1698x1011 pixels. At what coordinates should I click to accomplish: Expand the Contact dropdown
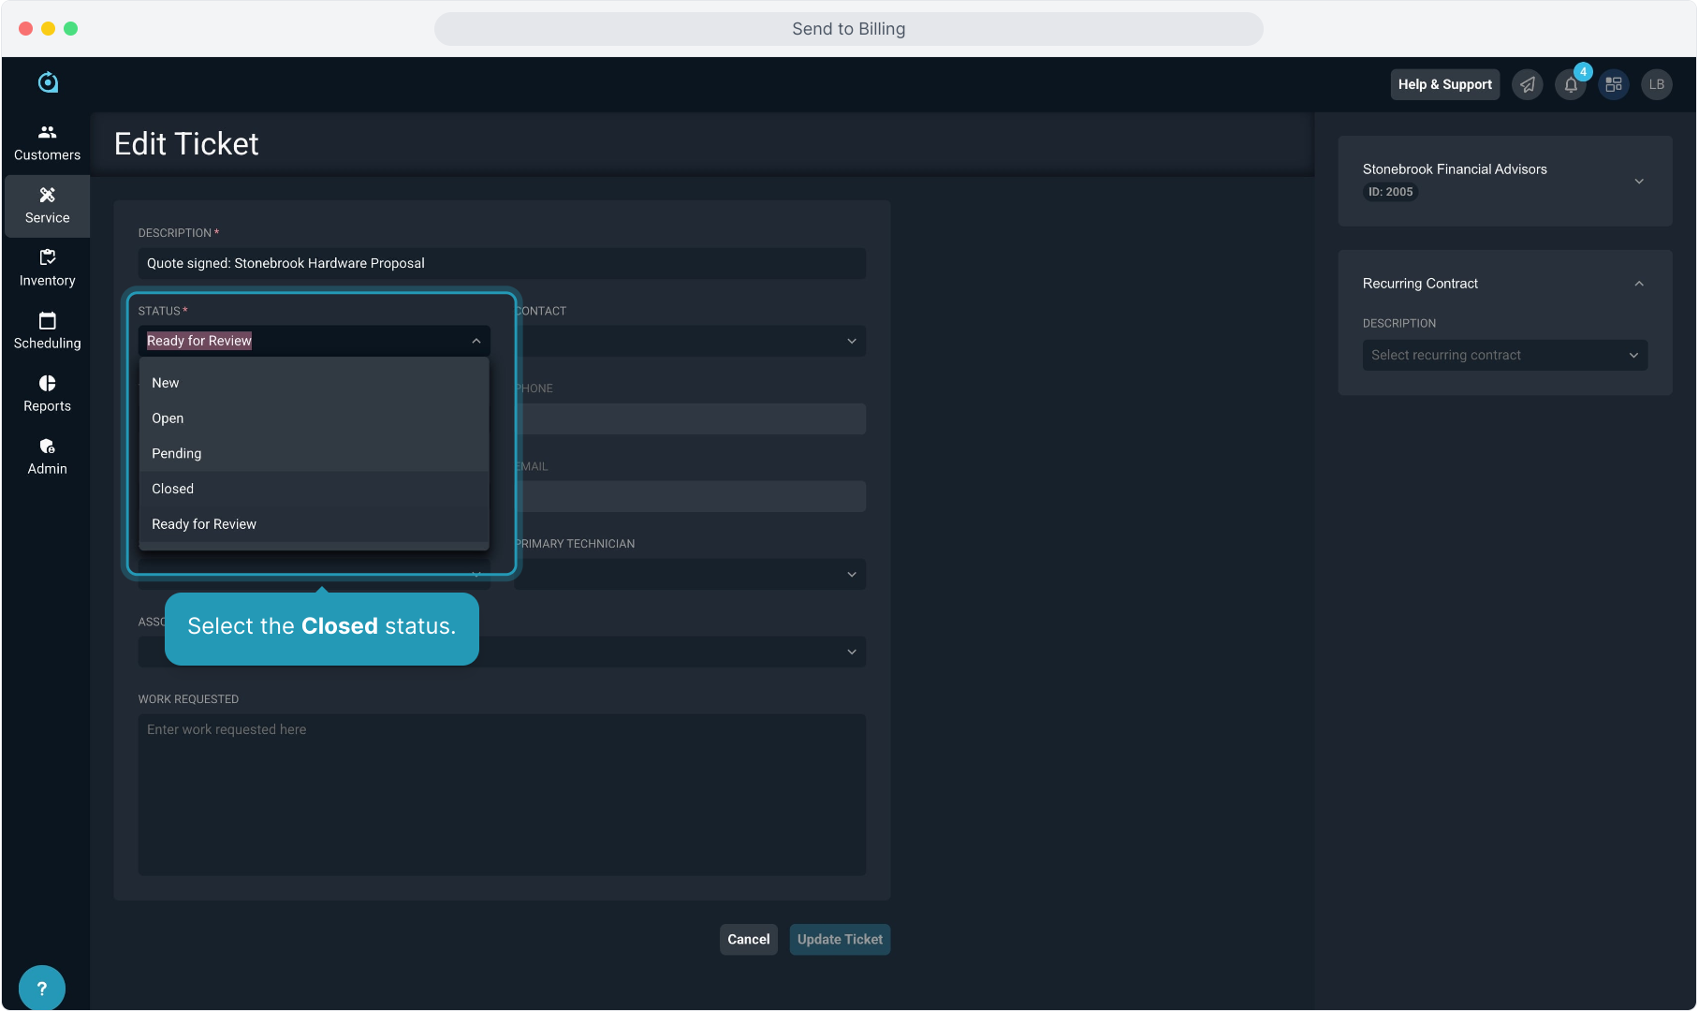(x=691, y=341)
